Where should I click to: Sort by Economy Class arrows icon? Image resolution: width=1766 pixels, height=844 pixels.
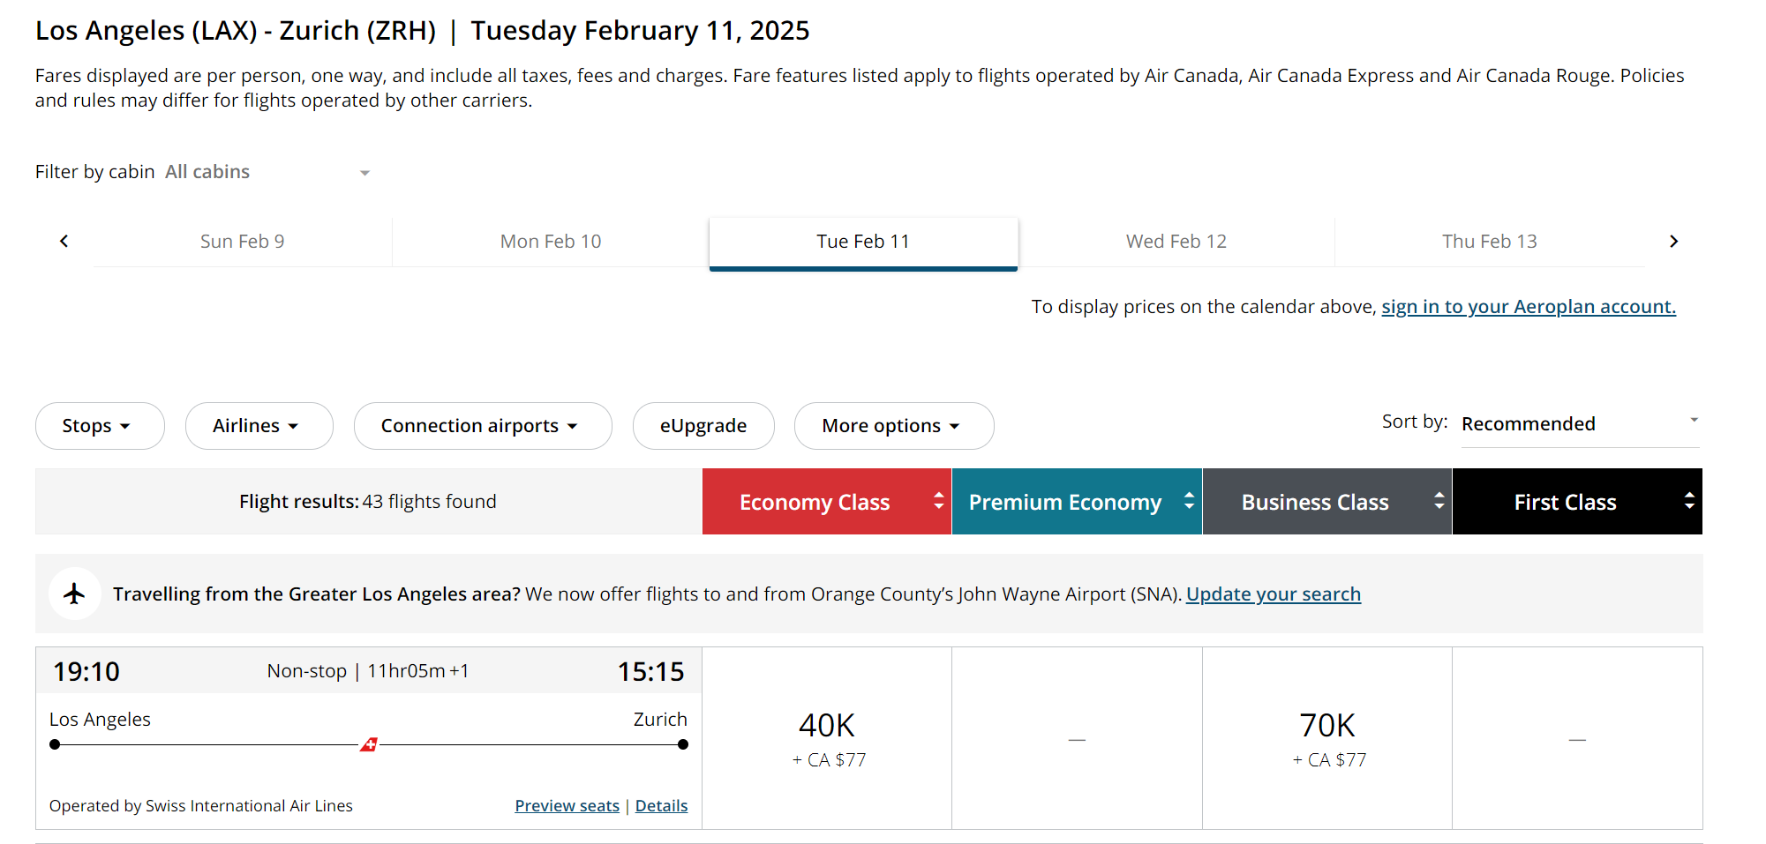tap(938, 501)
